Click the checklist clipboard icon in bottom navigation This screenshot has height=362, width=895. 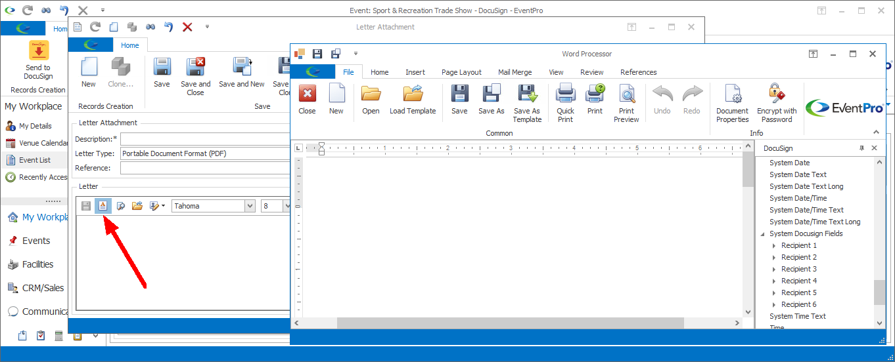coord(41,336)
